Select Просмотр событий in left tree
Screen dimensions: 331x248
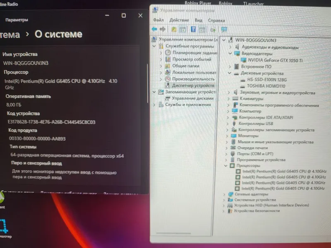(192, 59)
